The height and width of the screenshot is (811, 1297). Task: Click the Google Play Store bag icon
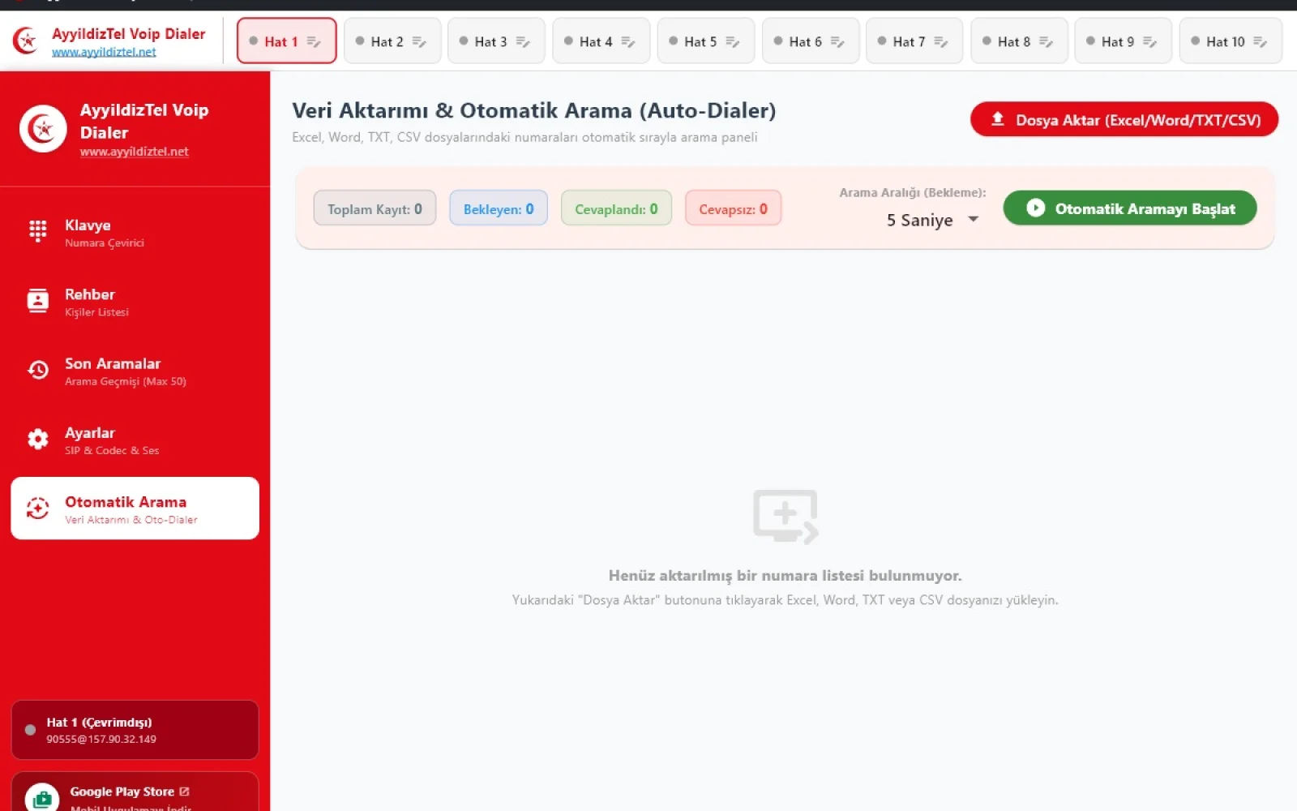[42, 798]
